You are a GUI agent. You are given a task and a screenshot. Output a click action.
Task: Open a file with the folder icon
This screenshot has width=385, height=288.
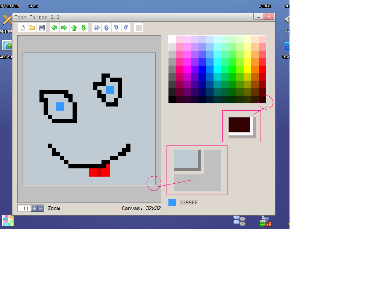32,28
